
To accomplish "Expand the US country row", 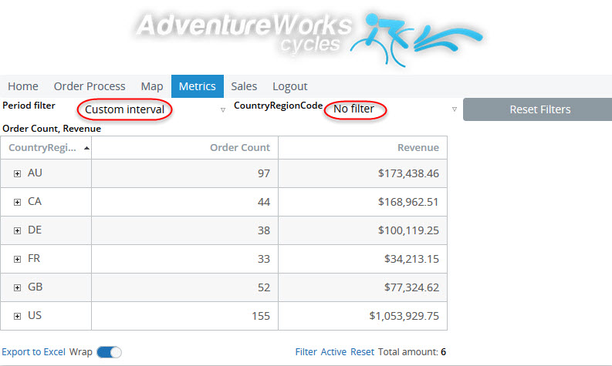I will coord(17,316).
